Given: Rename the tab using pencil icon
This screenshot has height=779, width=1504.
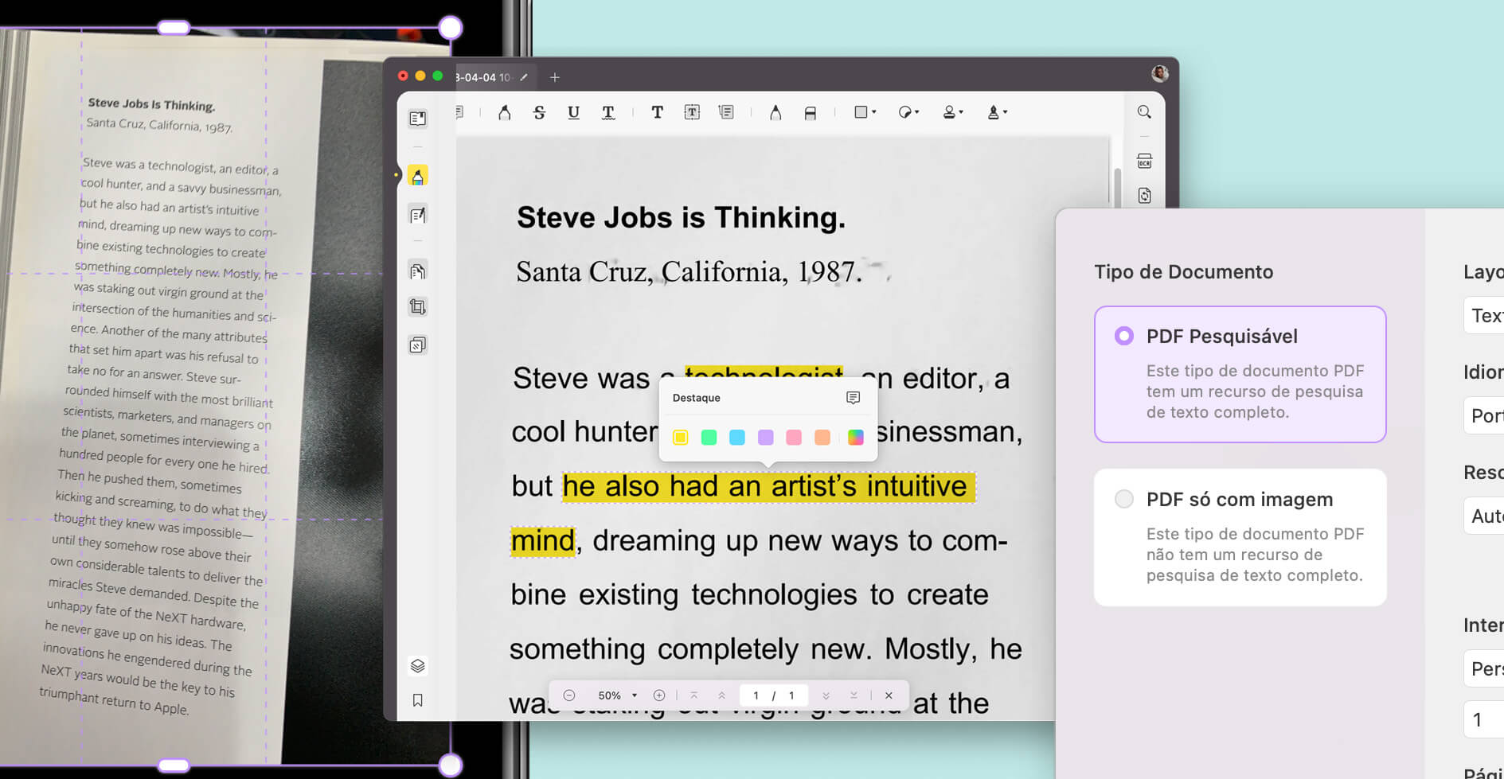Looking at the screenshot, I should click(x=524, y=77).
